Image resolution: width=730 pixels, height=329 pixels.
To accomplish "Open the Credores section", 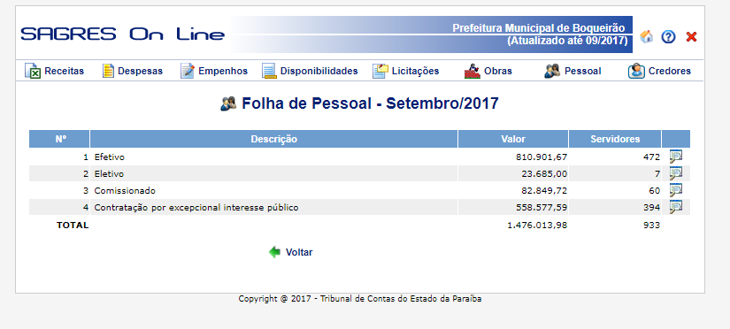I will 659,71.
